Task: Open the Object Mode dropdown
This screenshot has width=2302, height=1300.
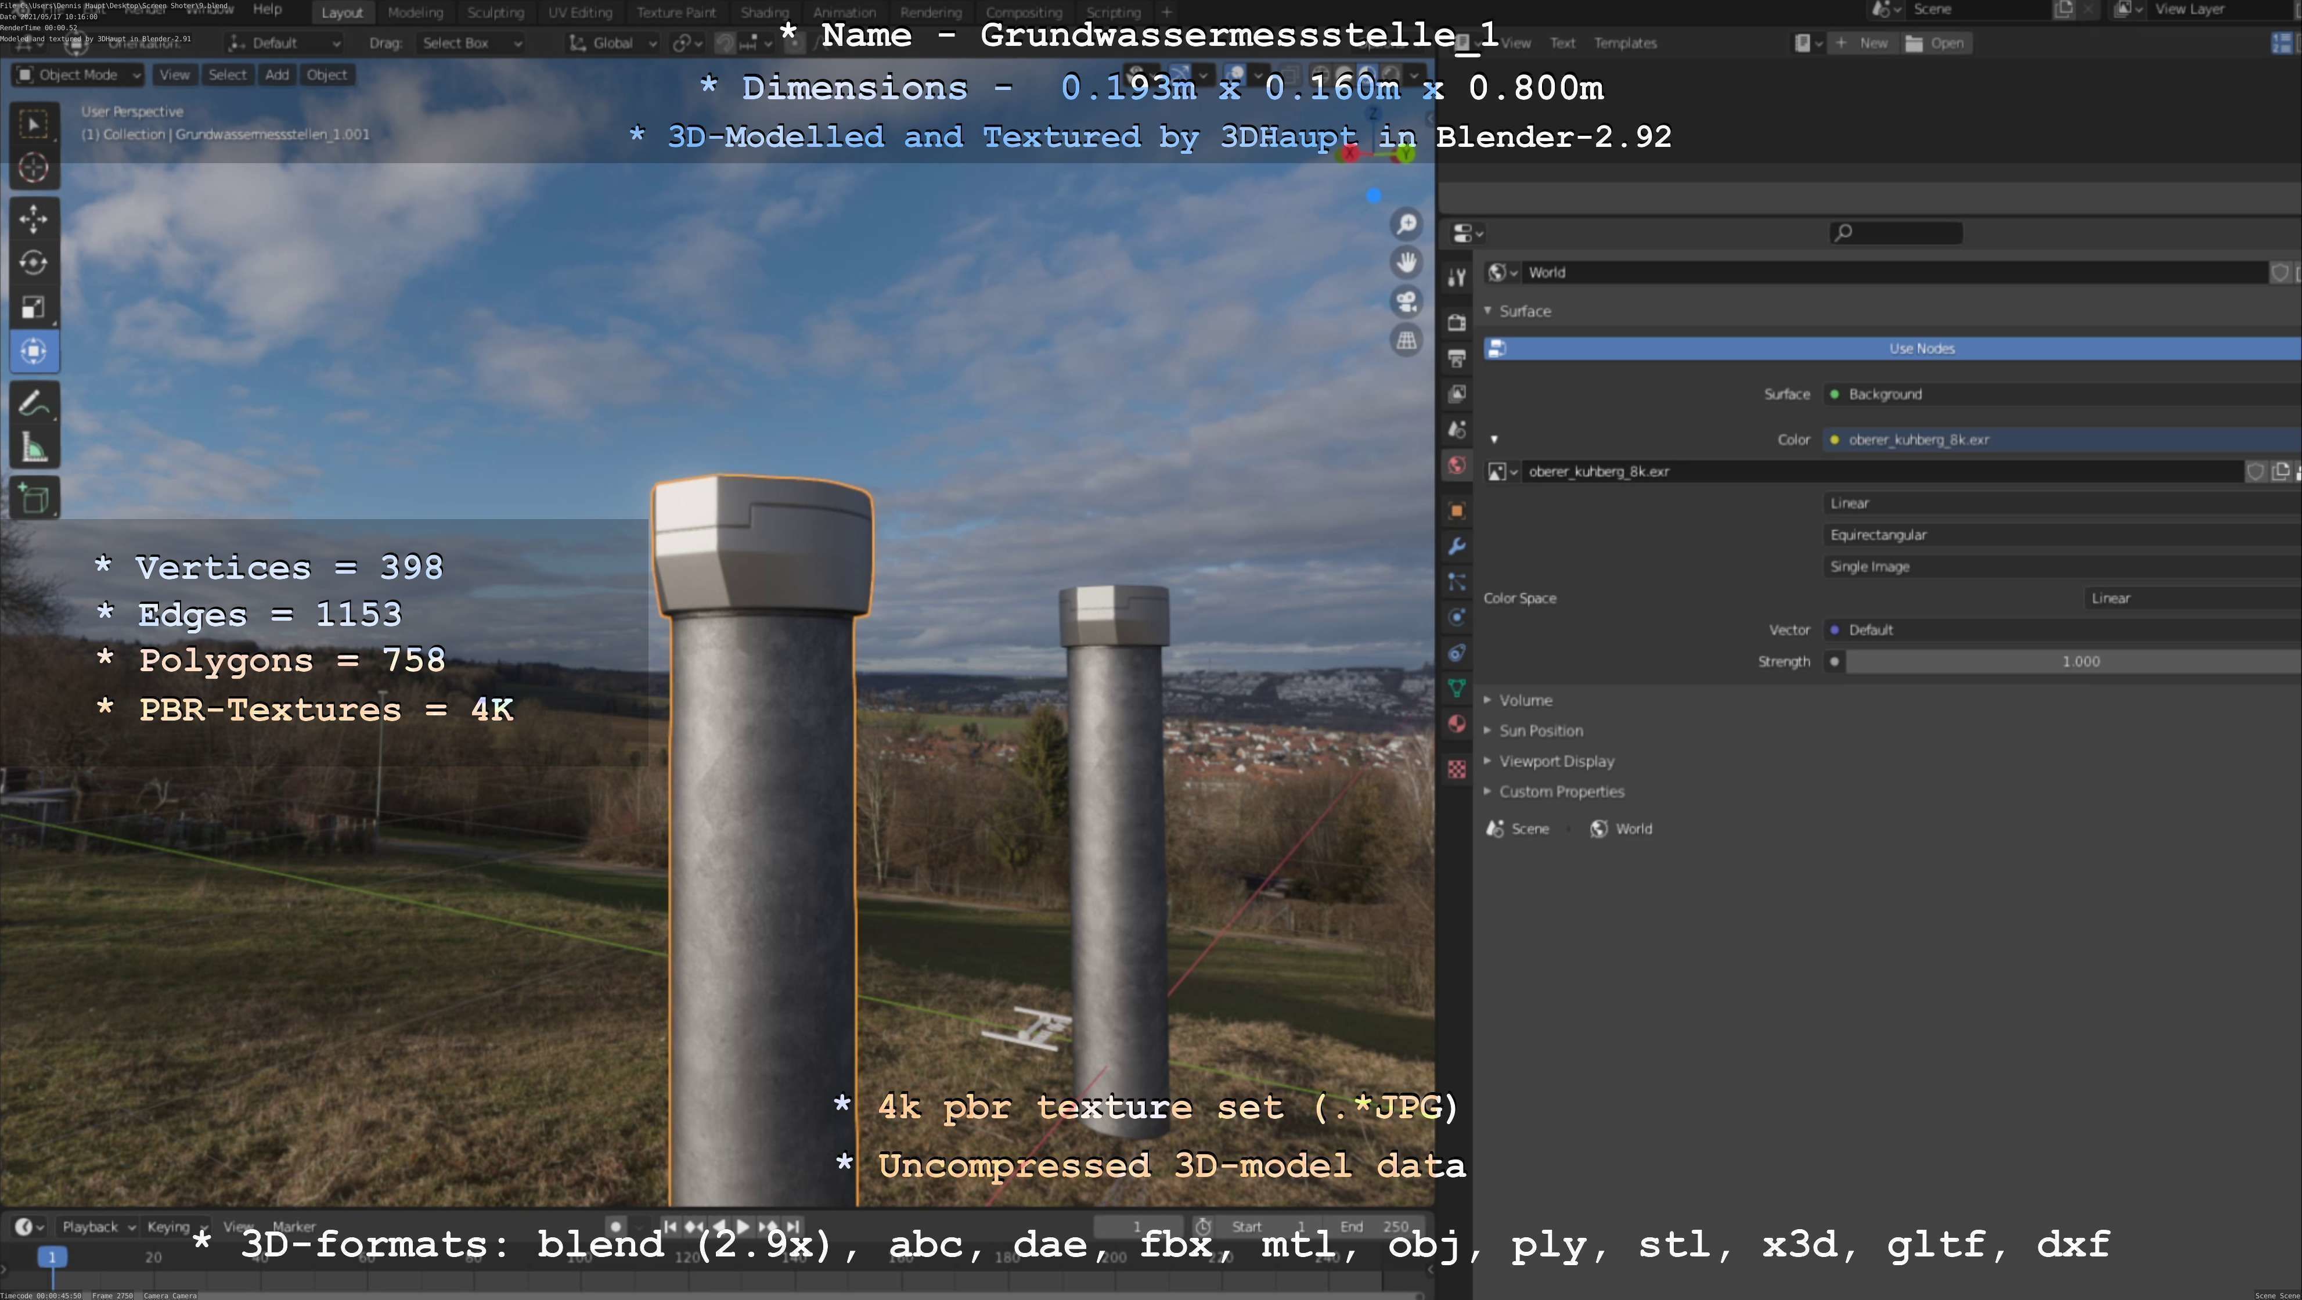Action: [78, 75]
